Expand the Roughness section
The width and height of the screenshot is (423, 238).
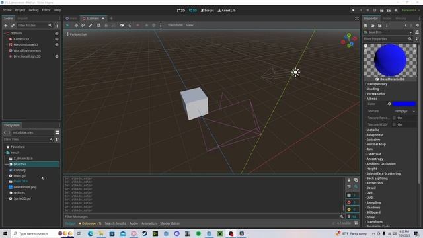pos(375,135)
